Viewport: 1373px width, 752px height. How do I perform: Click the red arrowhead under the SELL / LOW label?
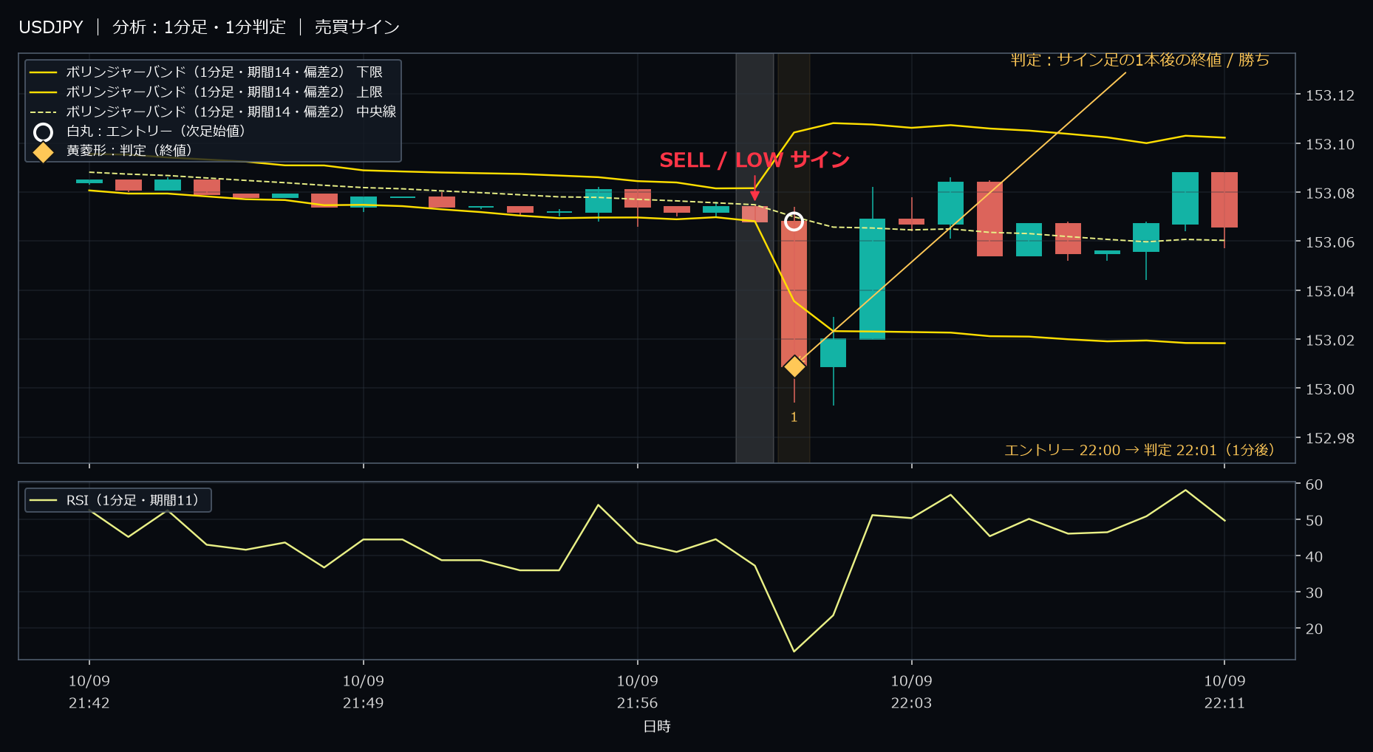click(754, 195)
